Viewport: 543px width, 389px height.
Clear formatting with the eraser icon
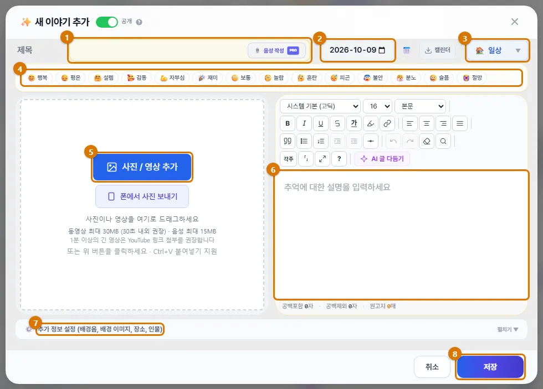(x=426, y=141)
